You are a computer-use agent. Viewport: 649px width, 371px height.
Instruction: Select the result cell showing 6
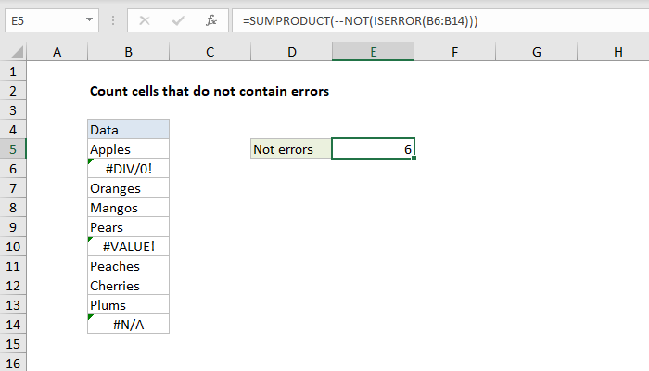373,148
